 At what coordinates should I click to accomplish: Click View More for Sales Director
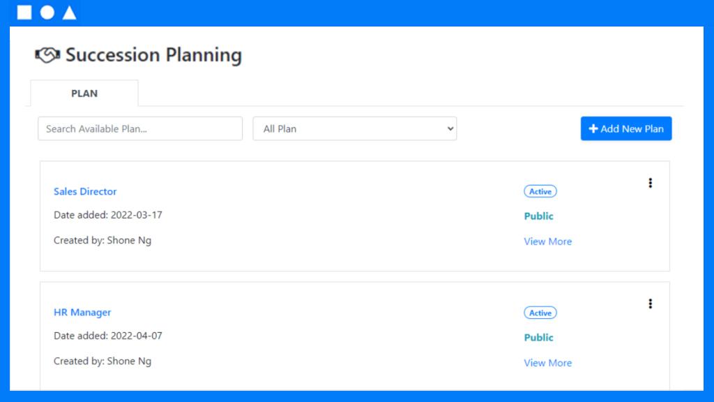pyautogui.click(x=548, y=241)
